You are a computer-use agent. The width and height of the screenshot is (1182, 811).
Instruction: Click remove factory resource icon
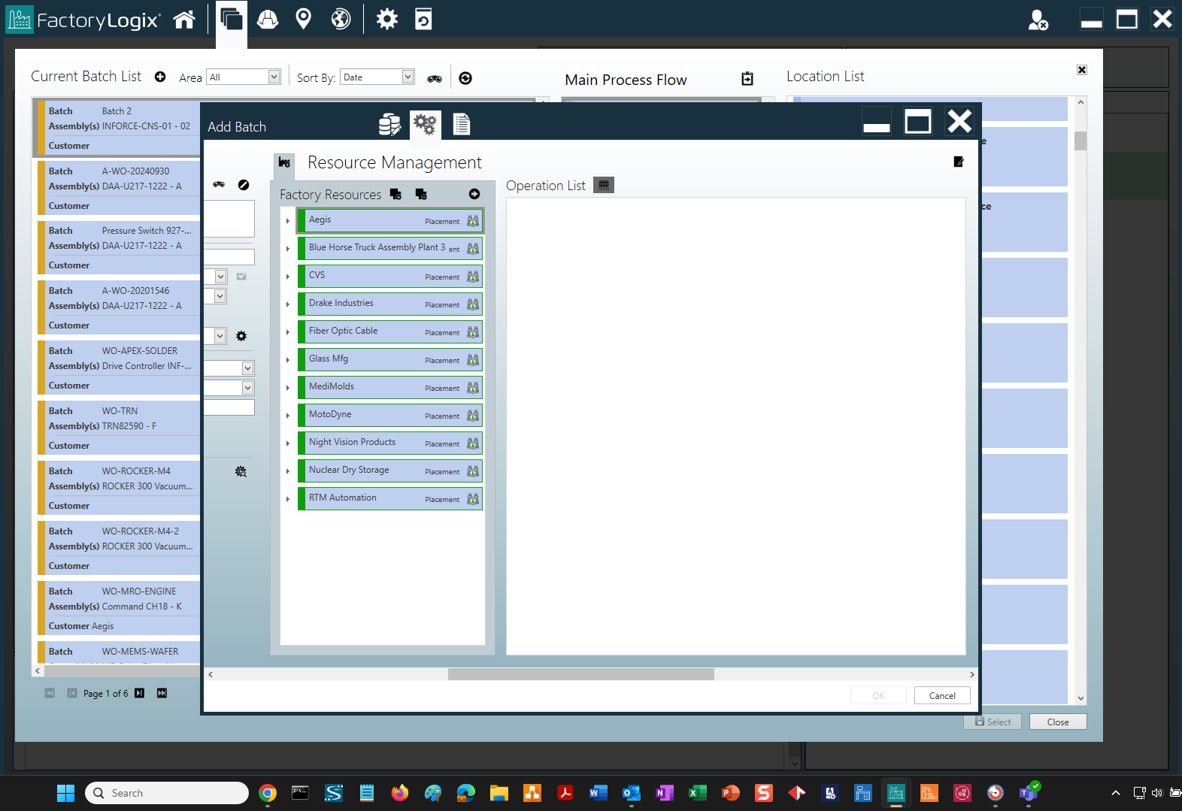(421, 195)
